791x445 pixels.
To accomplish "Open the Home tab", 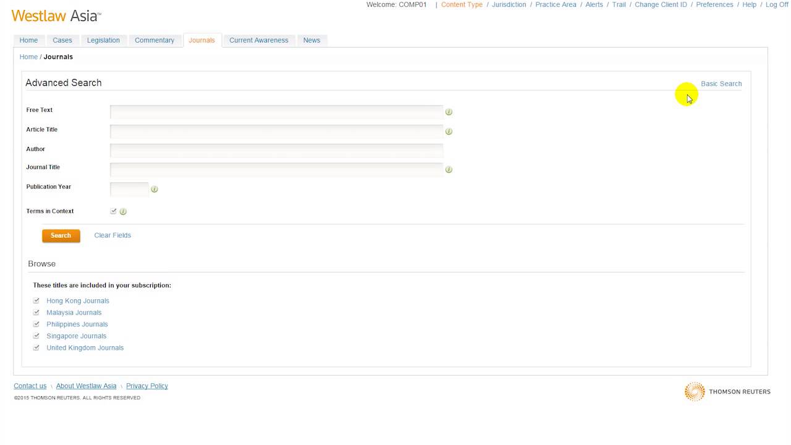I will pyautogui.click(x=28, y=40).
